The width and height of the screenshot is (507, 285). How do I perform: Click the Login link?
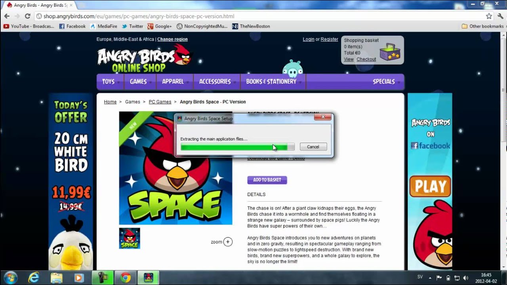pyautogui.click(x=309, y=39)
